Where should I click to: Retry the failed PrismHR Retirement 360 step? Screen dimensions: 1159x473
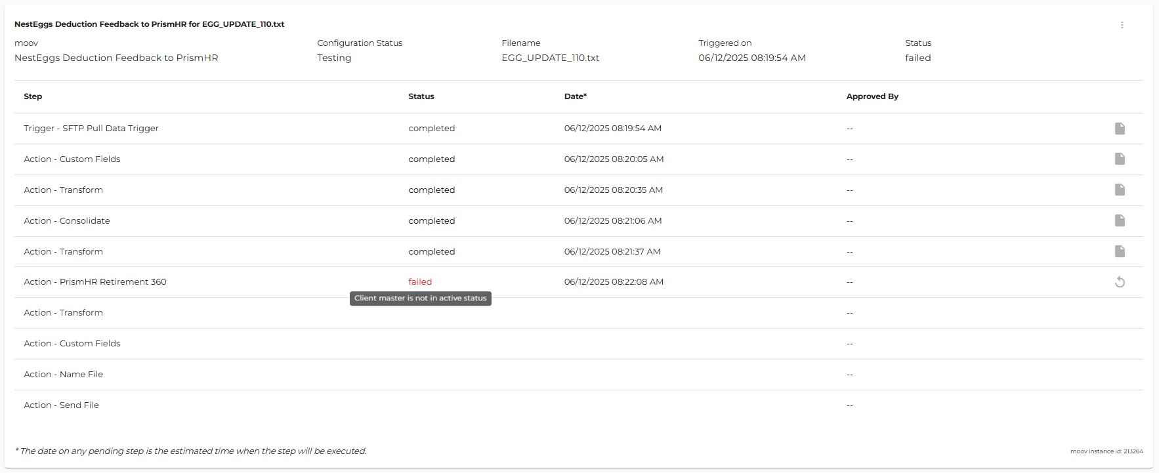pos(1120,282)
